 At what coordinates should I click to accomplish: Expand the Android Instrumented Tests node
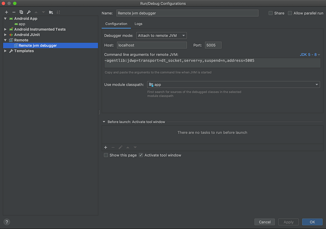coord(5,29)
